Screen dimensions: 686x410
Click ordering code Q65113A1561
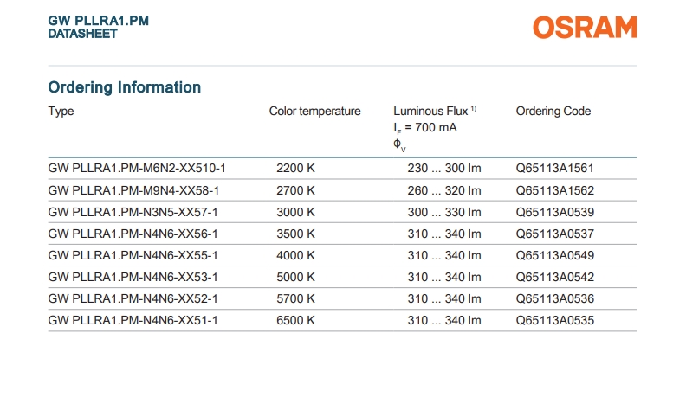coord(554,169)
